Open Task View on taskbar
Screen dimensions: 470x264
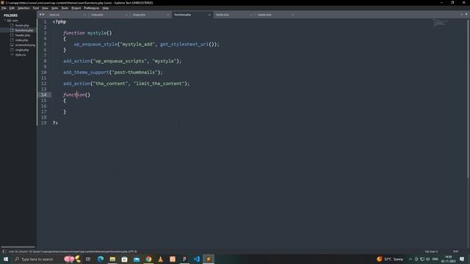click(88, 259)
